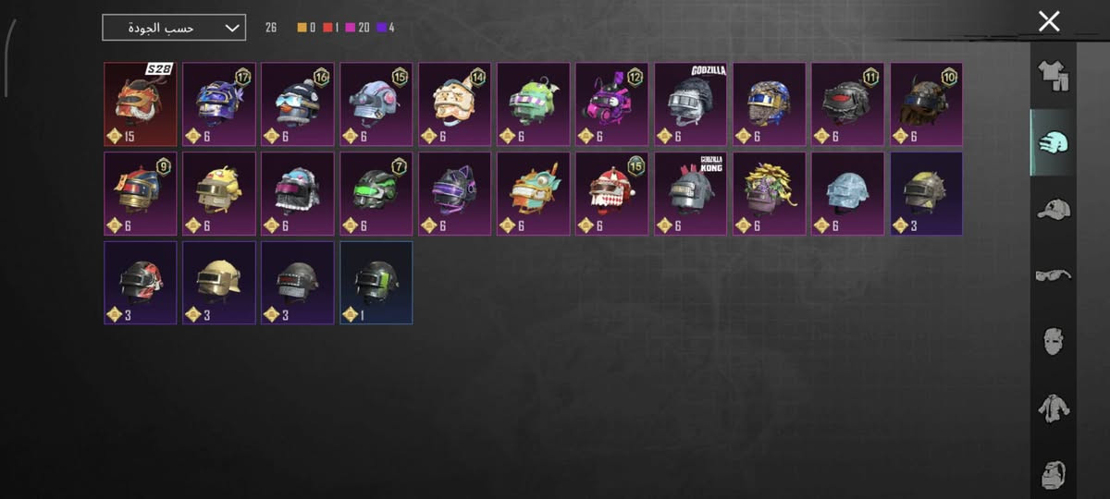Choose the Pikachu-style yellow helmet
Image resolution: width=1110 pixels, height=499 pixels.
(x=219, y=194)
